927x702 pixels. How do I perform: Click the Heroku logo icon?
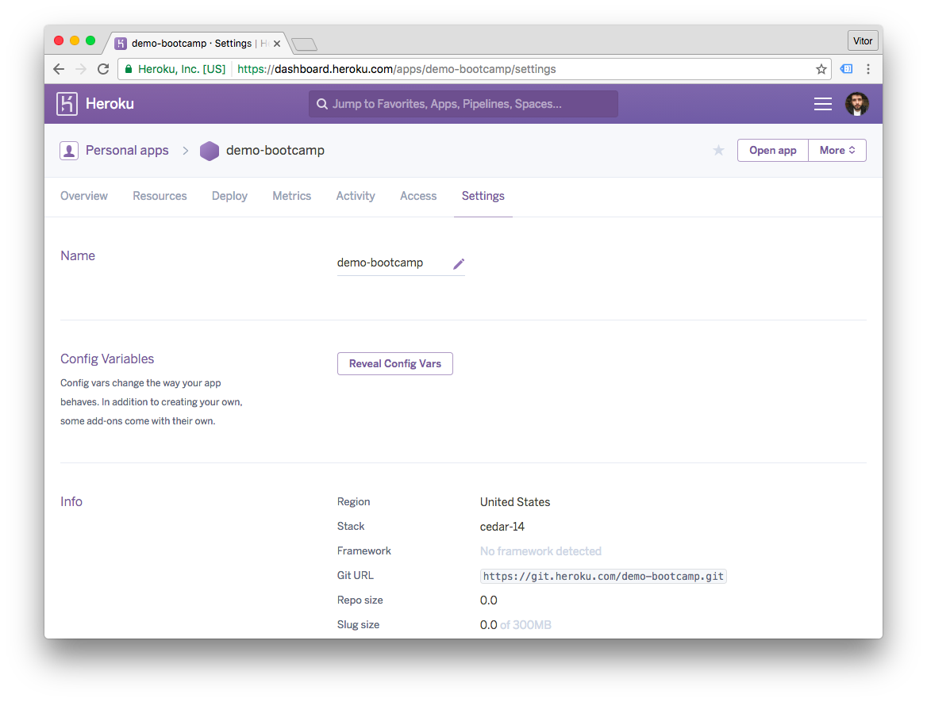(x=67, y=104)
